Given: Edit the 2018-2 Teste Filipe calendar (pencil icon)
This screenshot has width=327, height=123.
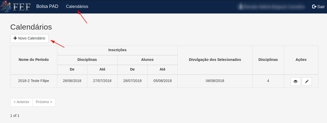Looking at the screenshot, I should (x=307, y=81).
